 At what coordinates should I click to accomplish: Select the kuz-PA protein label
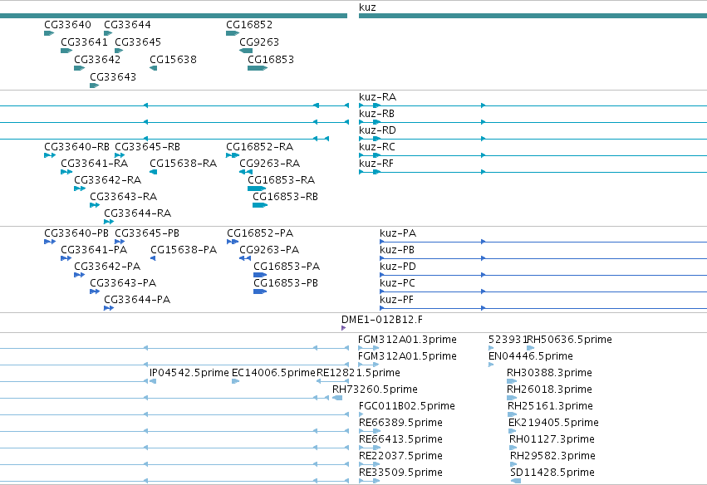(398, 233)
